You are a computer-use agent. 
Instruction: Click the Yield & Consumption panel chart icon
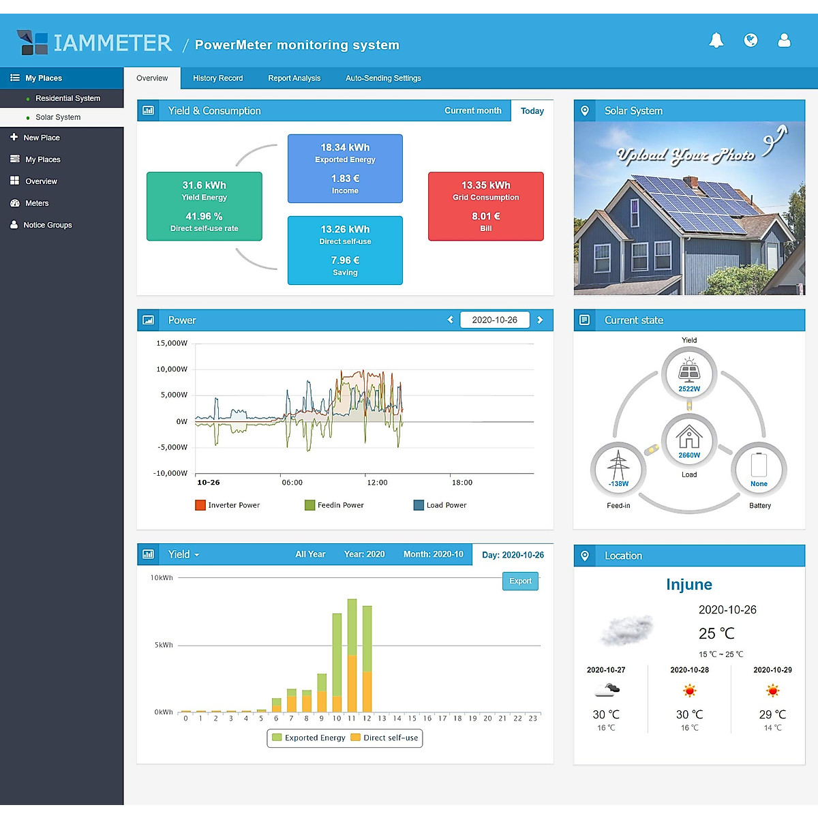click(148, 110)
